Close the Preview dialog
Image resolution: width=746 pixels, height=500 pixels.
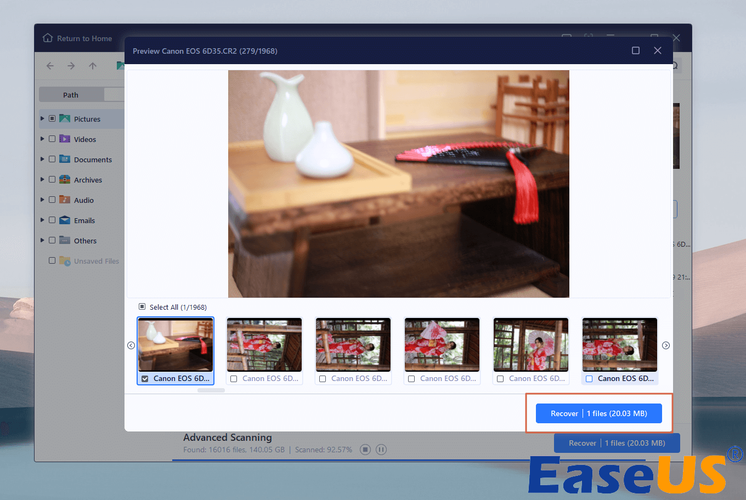coord(658,50)
